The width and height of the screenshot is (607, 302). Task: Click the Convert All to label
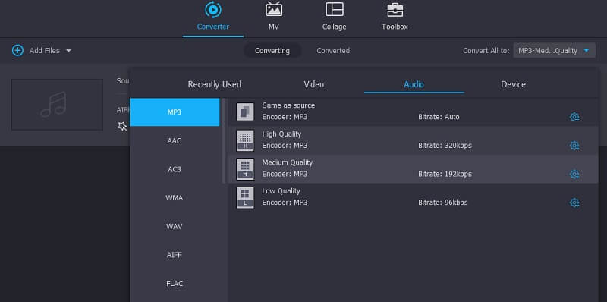(x=486, y=51)
